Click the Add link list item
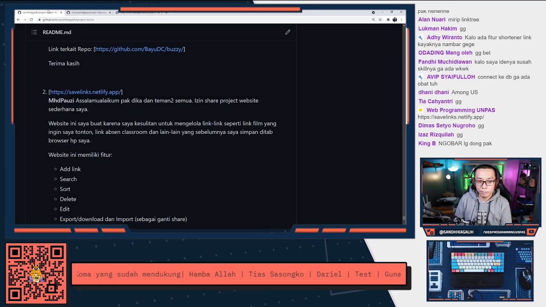This screenshot has width=546, height=307. point(70,169)
